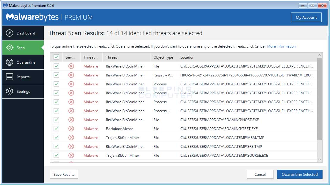Click severity icon for the SOURSE.EXE threat
The image size is (330, 185).
coord(71,155)
